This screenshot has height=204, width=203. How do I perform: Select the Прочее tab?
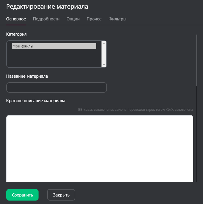click(94, 19)
